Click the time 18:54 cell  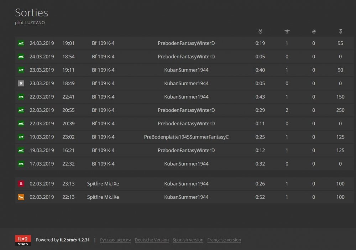click(x=68, y=57)
